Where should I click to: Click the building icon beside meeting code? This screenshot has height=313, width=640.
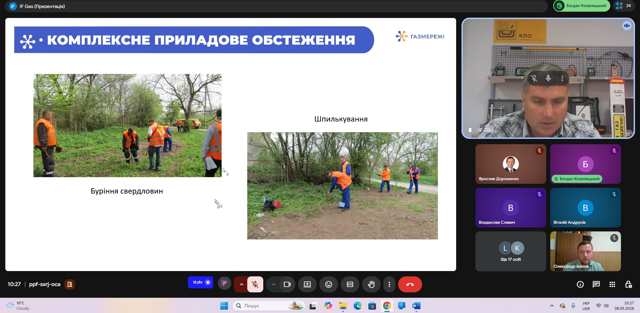[70, 284]
